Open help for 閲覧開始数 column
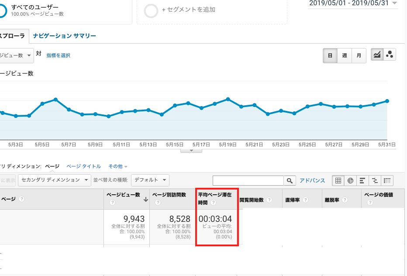Viewport: 407px width, 276px height. point(269,200)
